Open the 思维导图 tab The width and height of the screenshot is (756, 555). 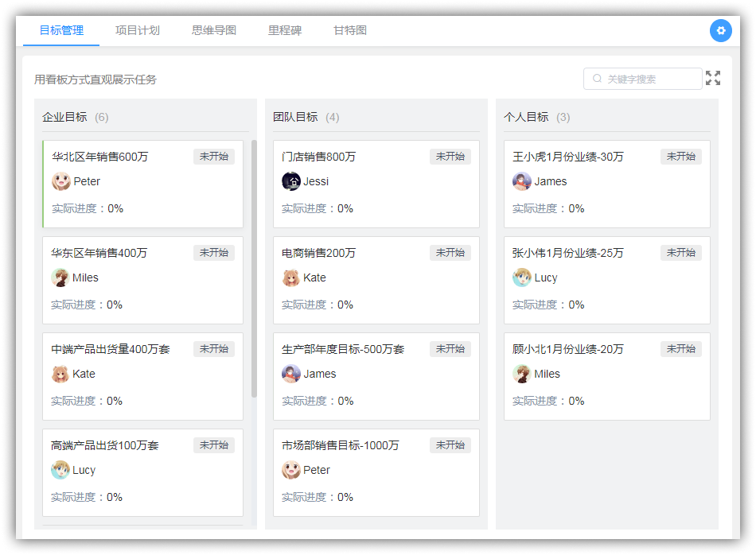tap(214, 30)
